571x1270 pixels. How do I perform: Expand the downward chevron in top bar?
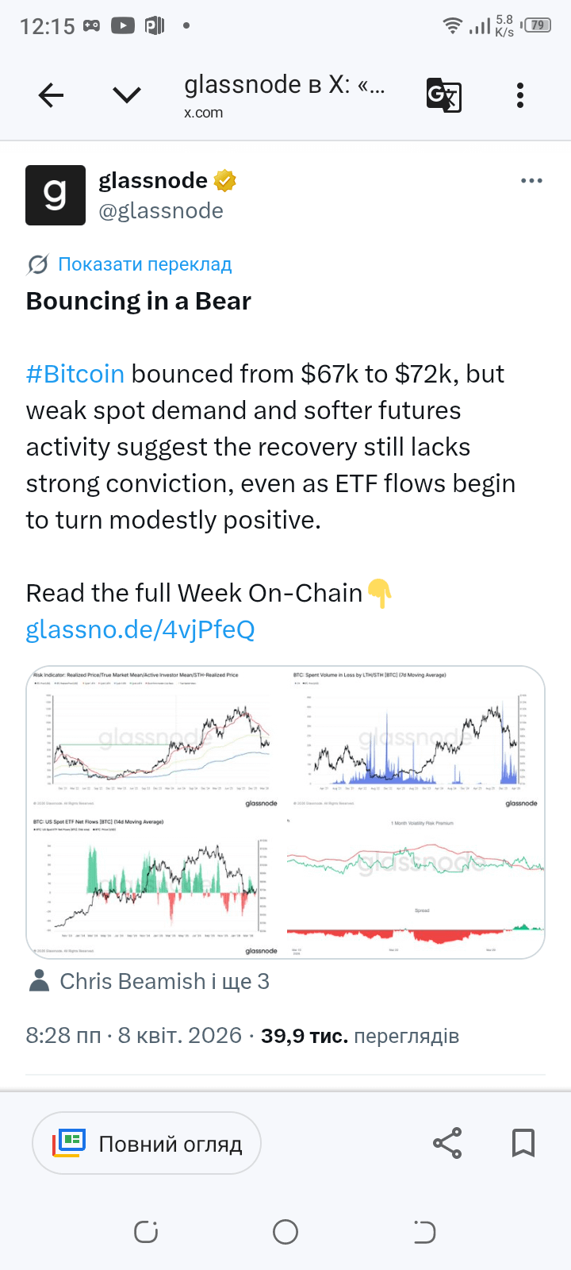pyautogui.click(x=127, y=96)
